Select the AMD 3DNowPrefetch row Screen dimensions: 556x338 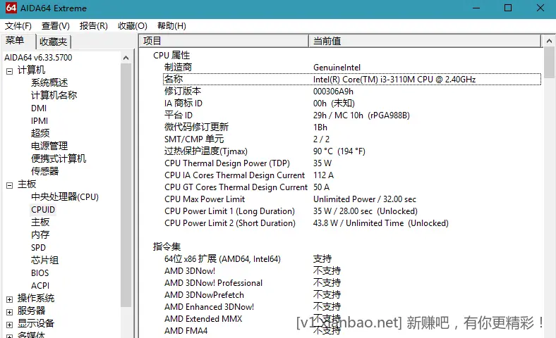352,295
